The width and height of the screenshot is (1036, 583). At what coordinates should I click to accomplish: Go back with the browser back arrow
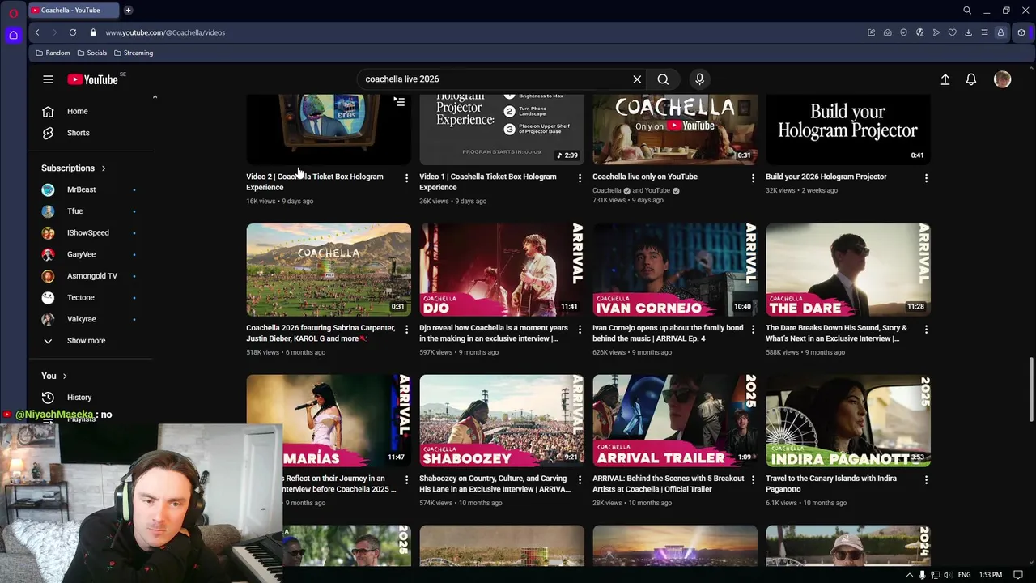[37, 32]
